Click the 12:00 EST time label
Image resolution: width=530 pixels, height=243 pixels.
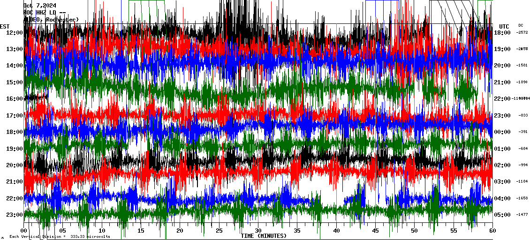[14, 33]
